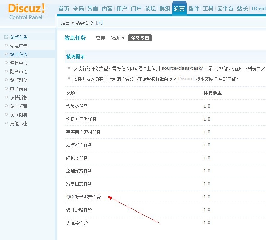Viewport: 266px width, 240px height.
Task: Click the 站点任务 page heading
Action: point(75,38)
